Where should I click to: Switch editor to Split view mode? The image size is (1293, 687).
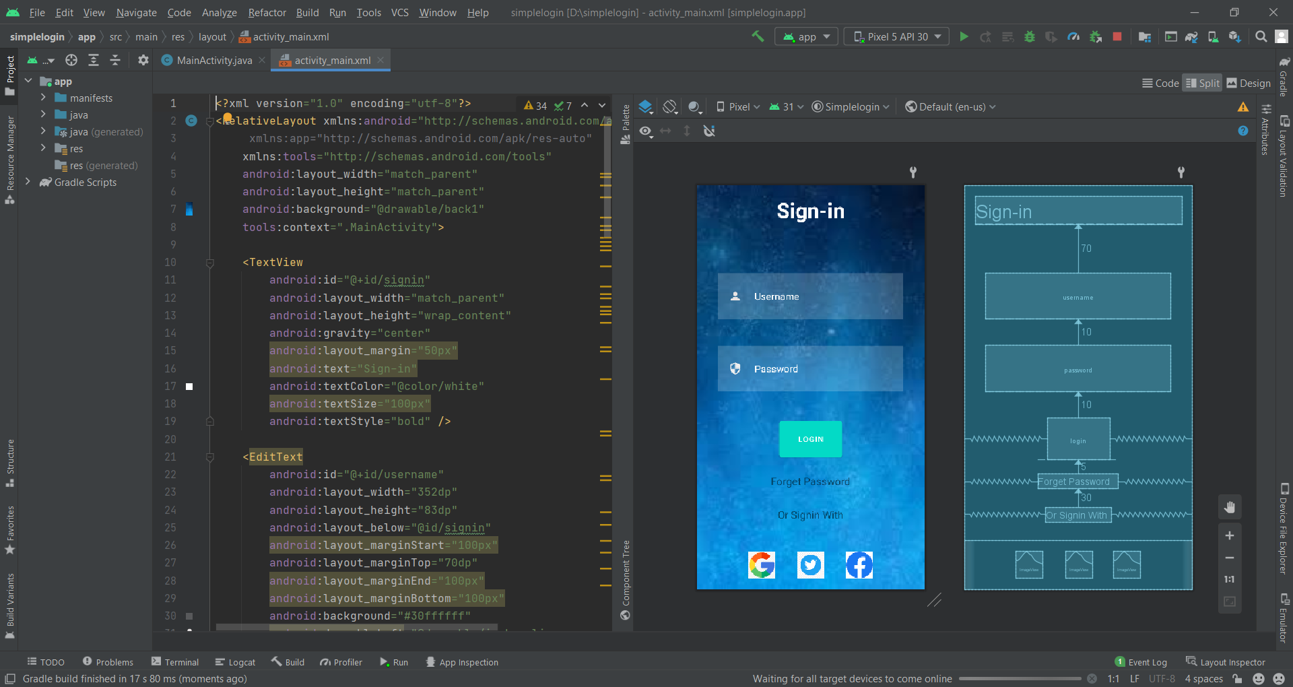coord(1202,84)
